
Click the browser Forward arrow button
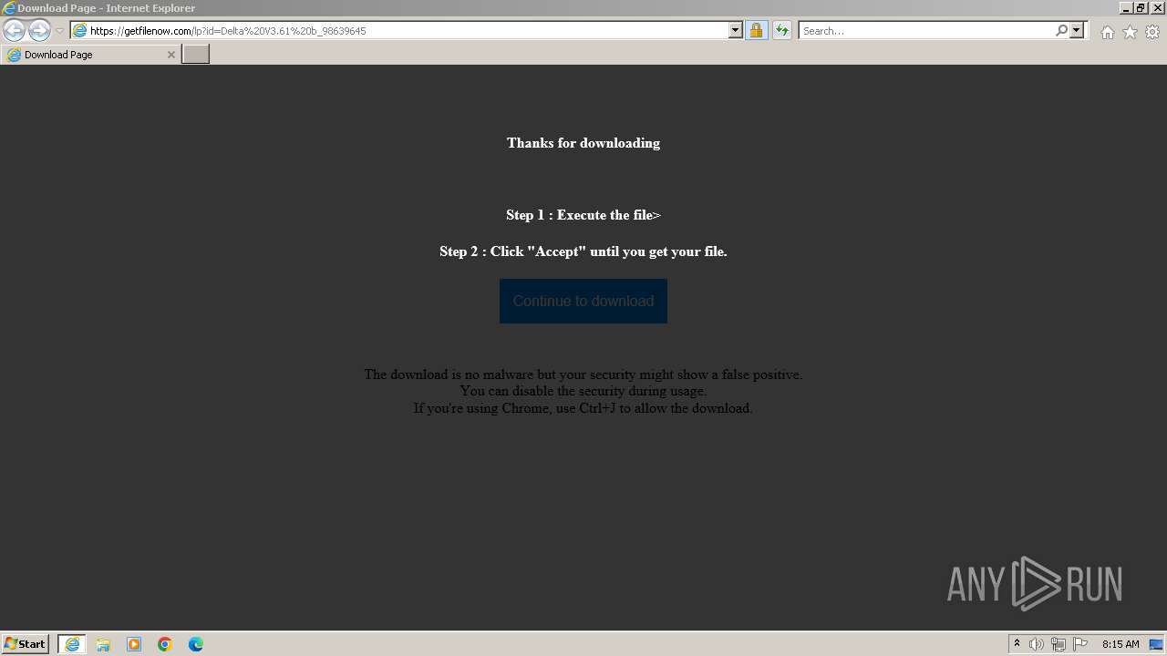(x=39, y=31)
